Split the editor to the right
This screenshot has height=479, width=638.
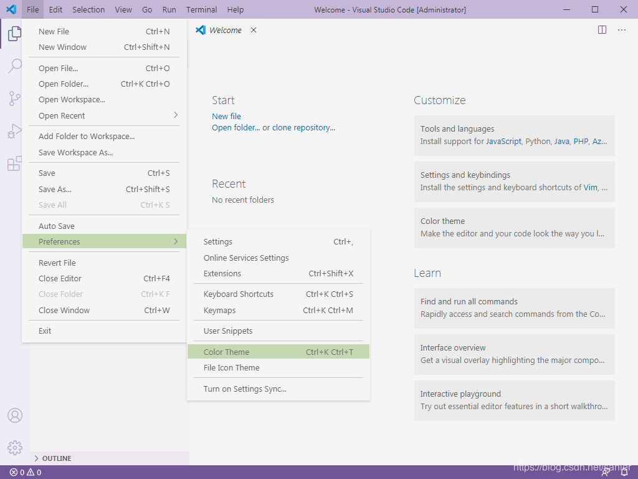pyautogui.click(x=602, y=30)
